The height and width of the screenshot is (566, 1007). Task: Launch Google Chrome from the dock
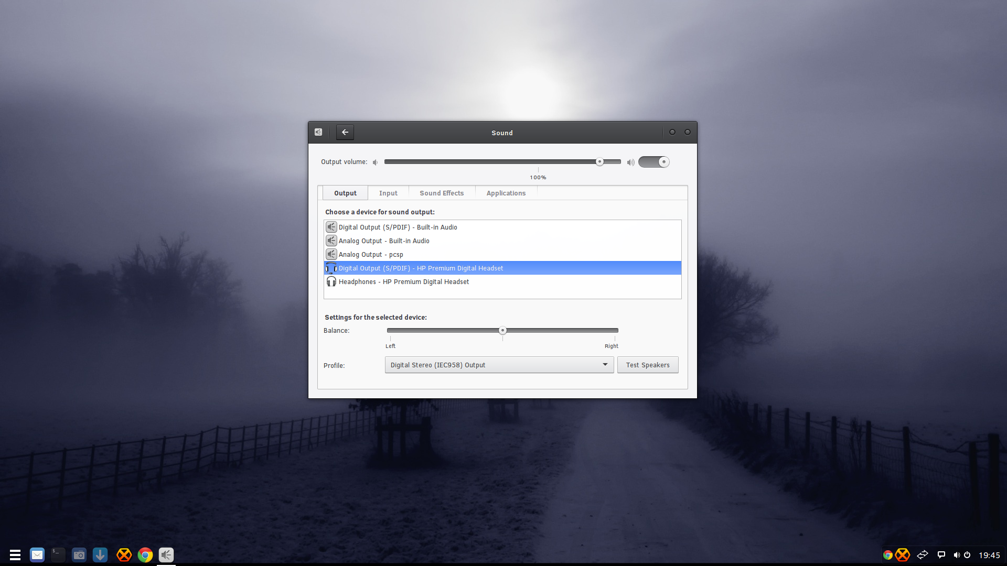coord(145,555)
